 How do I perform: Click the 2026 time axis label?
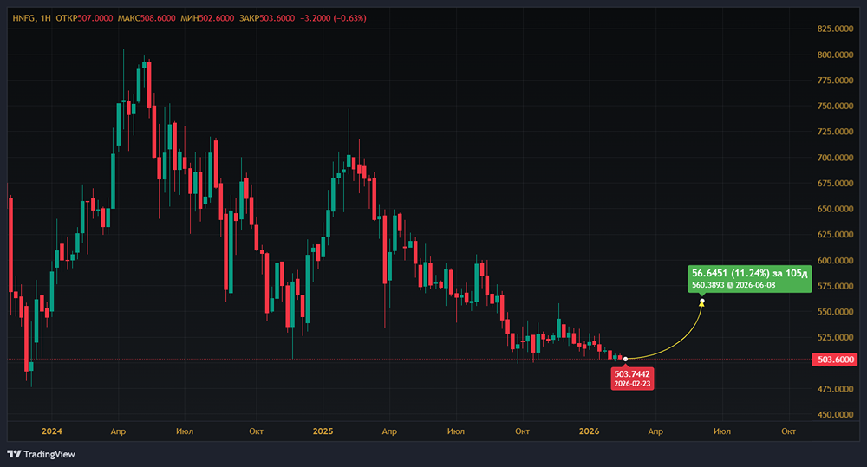[589, 431]
